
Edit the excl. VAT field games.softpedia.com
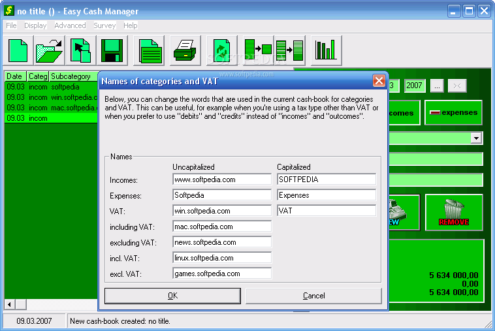tap(222, 274)
